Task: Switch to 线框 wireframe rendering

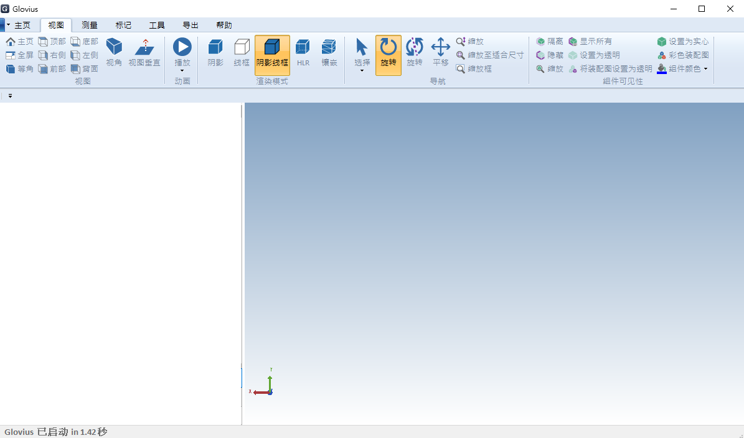Action: (242, 48)
